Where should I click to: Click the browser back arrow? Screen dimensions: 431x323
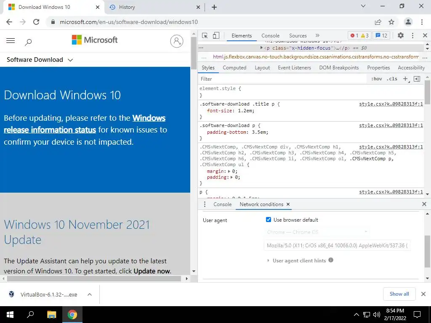tap(9, 22)
